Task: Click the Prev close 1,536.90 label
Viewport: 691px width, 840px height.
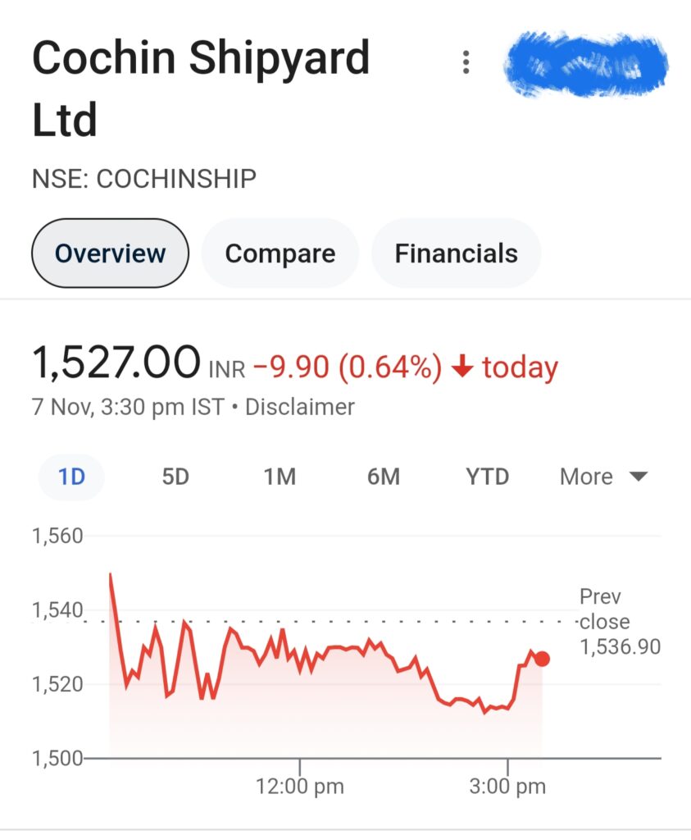Action: (x=620, y=622)
